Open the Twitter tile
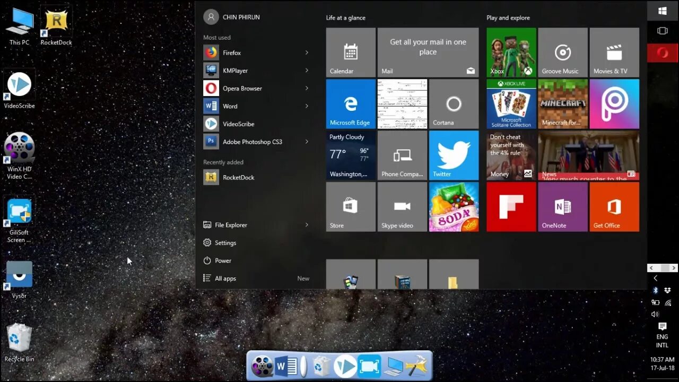679x382 pixels. (x=454, y=155)
